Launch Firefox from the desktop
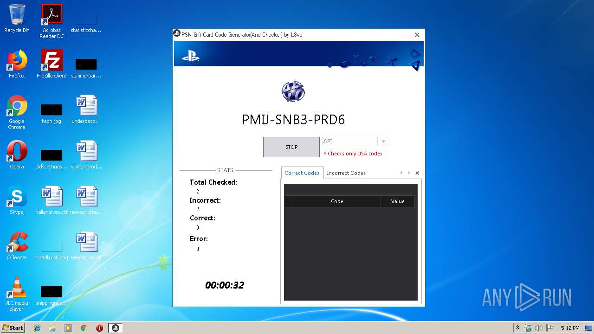Image resolution: width=594 pixels, height=334 pixels. point(17,64)
